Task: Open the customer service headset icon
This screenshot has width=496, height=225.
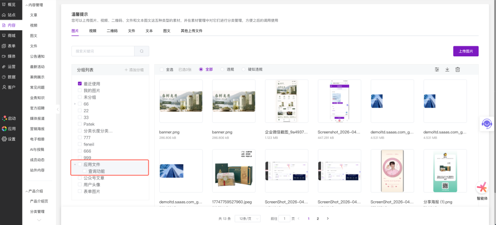Action: point(486,124)
